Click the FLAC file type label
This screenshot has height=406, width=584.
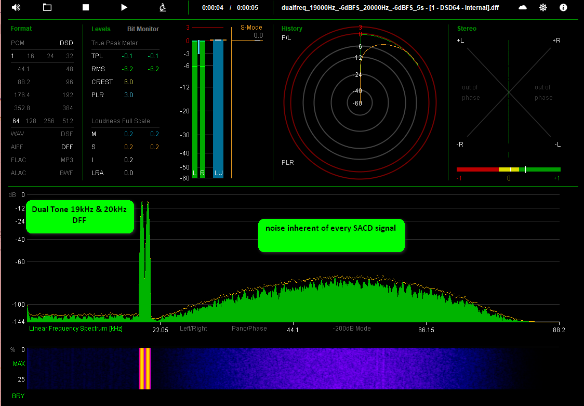(18, 160)
